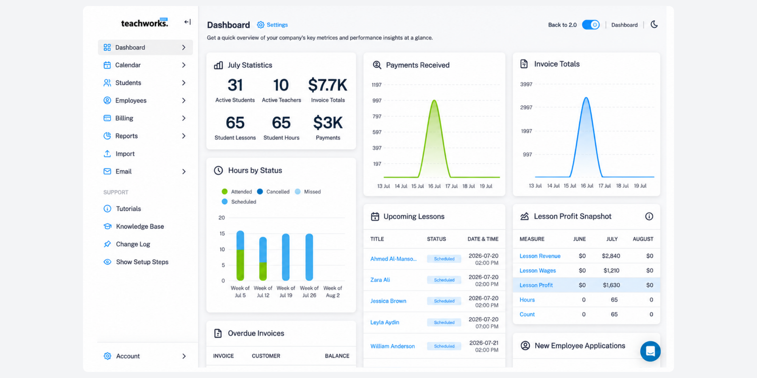This screenshot has height=378, width=757.
Task: Expand the Account menu chevron
Action: point(184,356)
